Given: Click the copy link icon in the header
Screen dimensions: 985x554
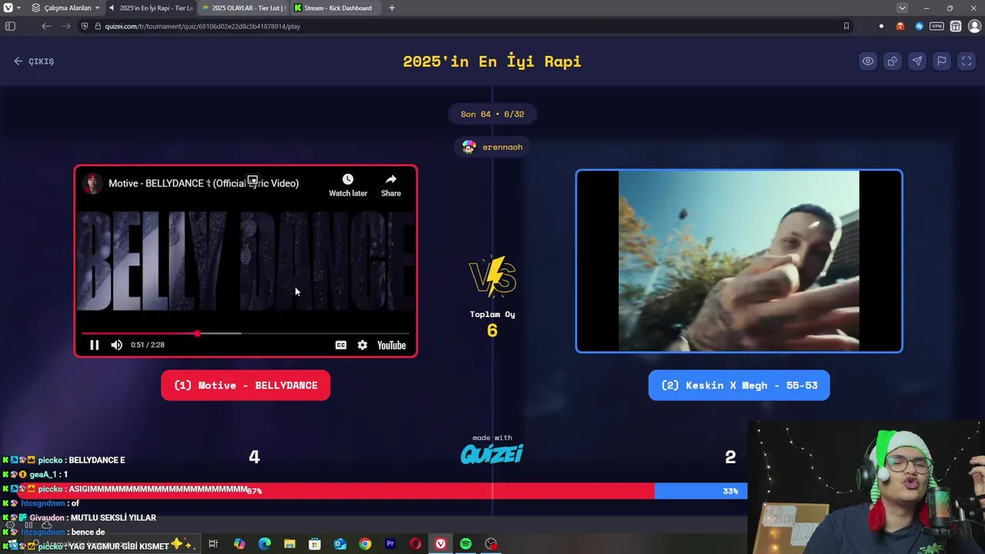Looking at the screenshot, I should pos(893,62).
